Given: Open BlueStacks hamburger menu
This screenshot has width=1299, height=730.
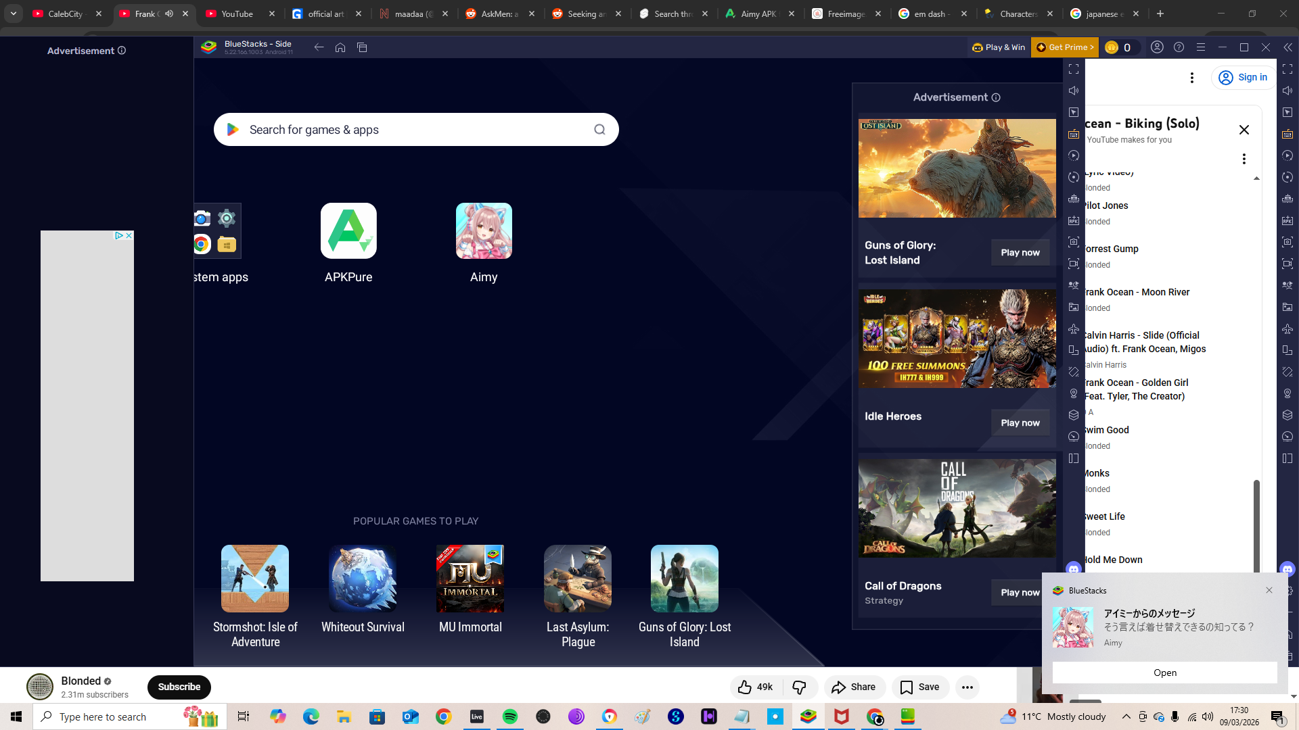Looking at the screenshot, I should 1201,47.
